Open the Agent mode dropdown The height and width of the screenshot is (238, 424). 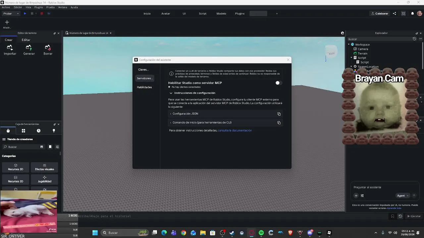coord(403,196)
